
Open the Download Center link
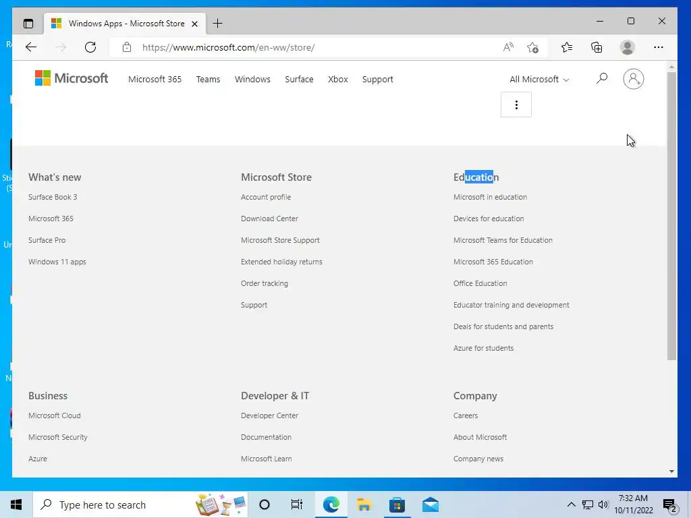(269, 219)
